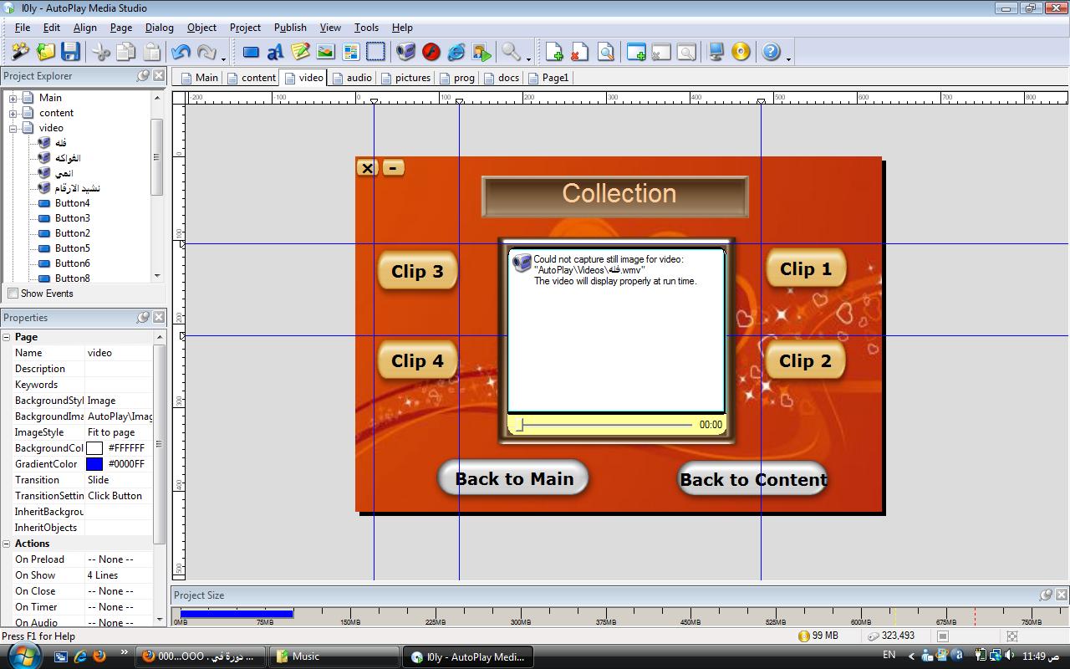Viewport: 1070px width, 669px height.
Task: Collapse the video page tree node
Action: 13,128
